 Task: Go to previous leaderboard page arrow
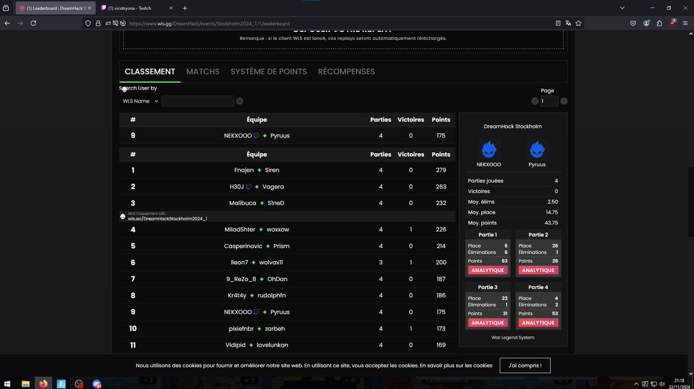(535, 101)
